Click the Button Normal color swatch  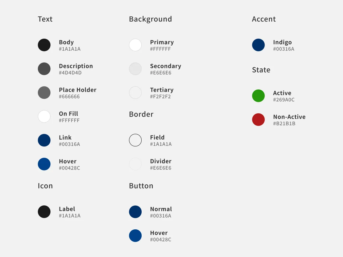[135, 212]
